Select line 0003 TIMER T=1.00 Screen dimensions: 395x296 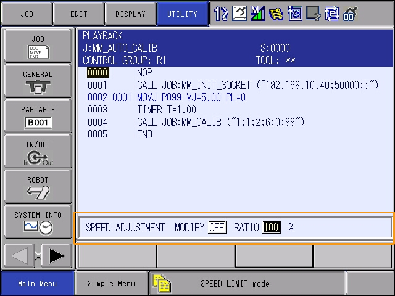[x=235, y=110]
